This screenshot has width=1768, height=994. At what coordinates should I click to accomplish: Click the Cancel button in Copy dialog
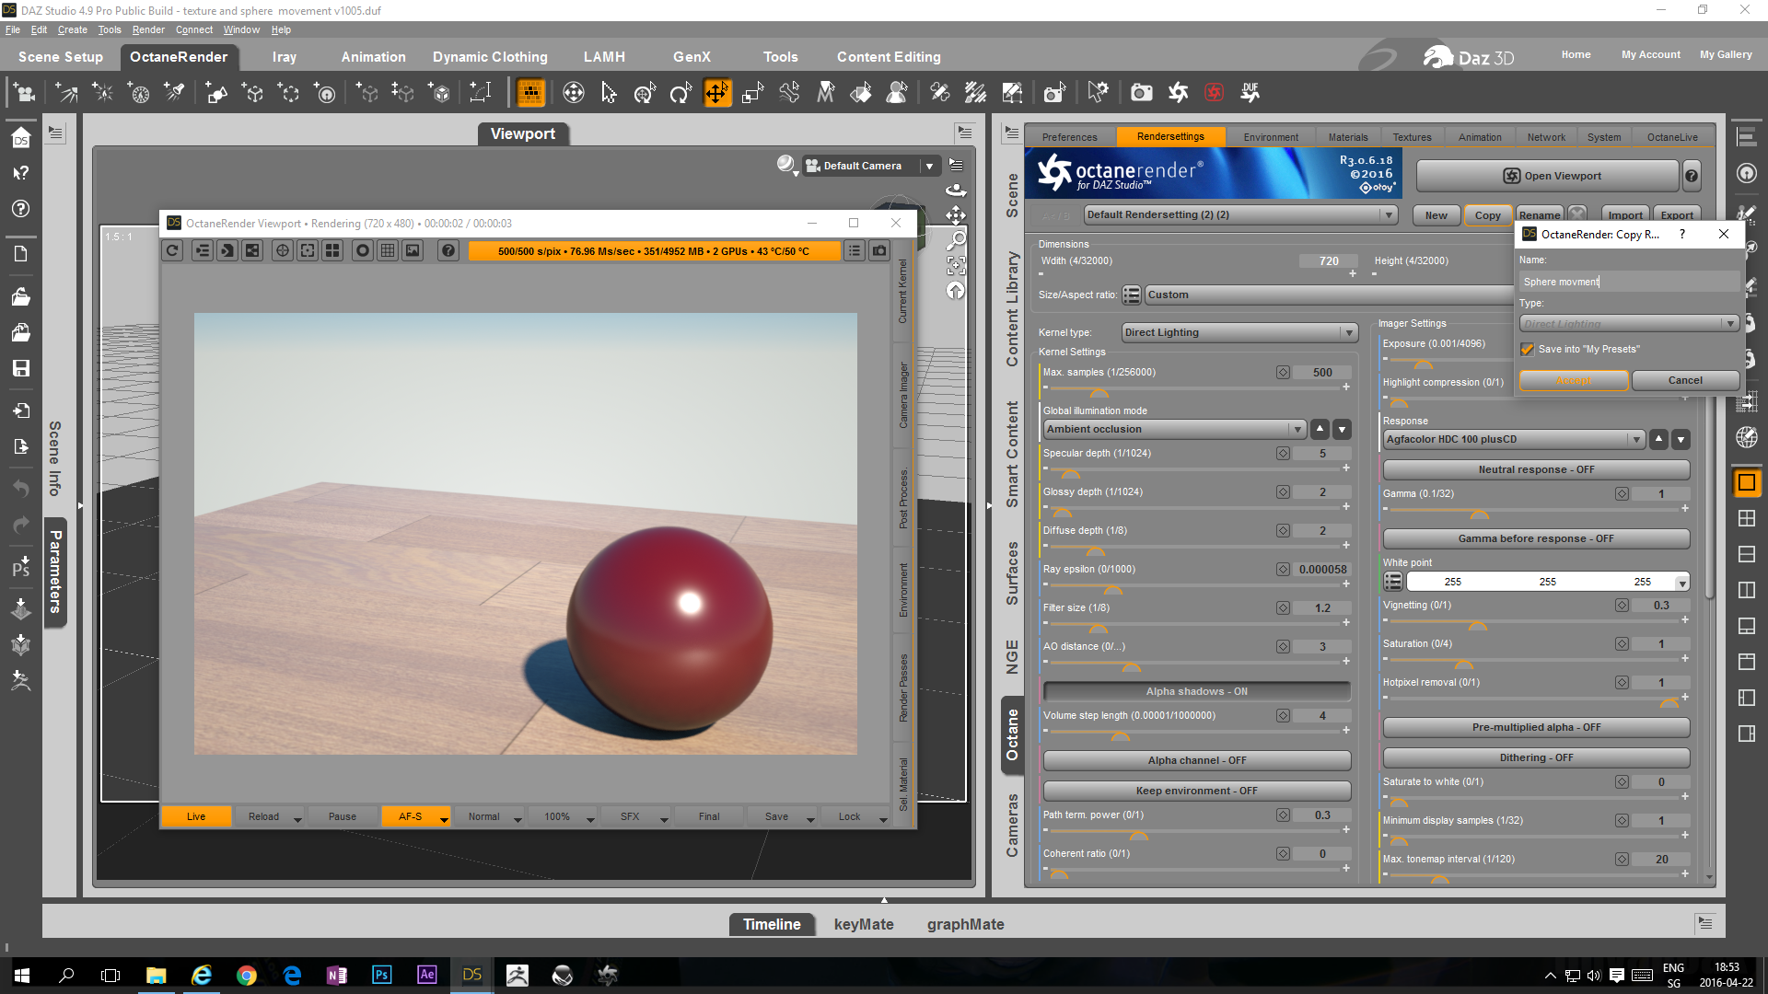click(1684, 380)
